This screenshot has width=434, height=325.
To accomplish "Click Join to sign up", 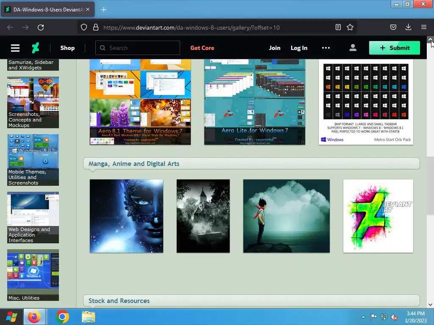I will tap(275, 48).
